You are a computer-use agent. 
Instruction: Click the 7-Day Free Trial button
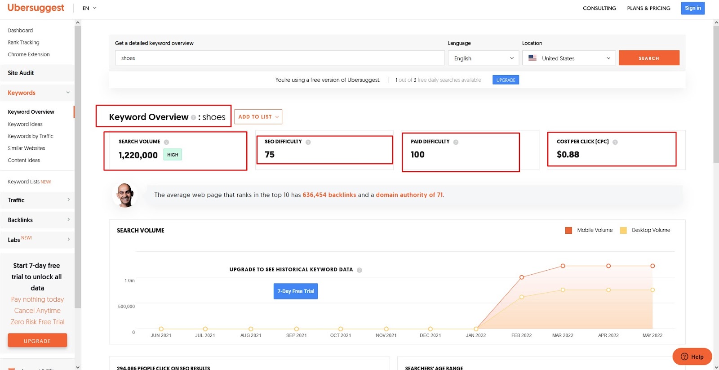296,291
